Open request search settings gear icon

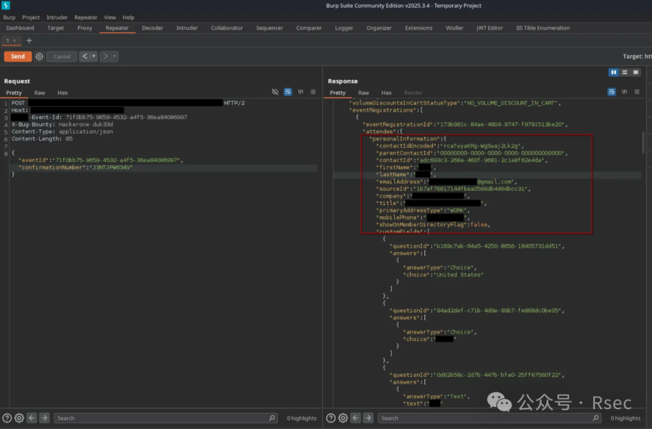point(19,418)
